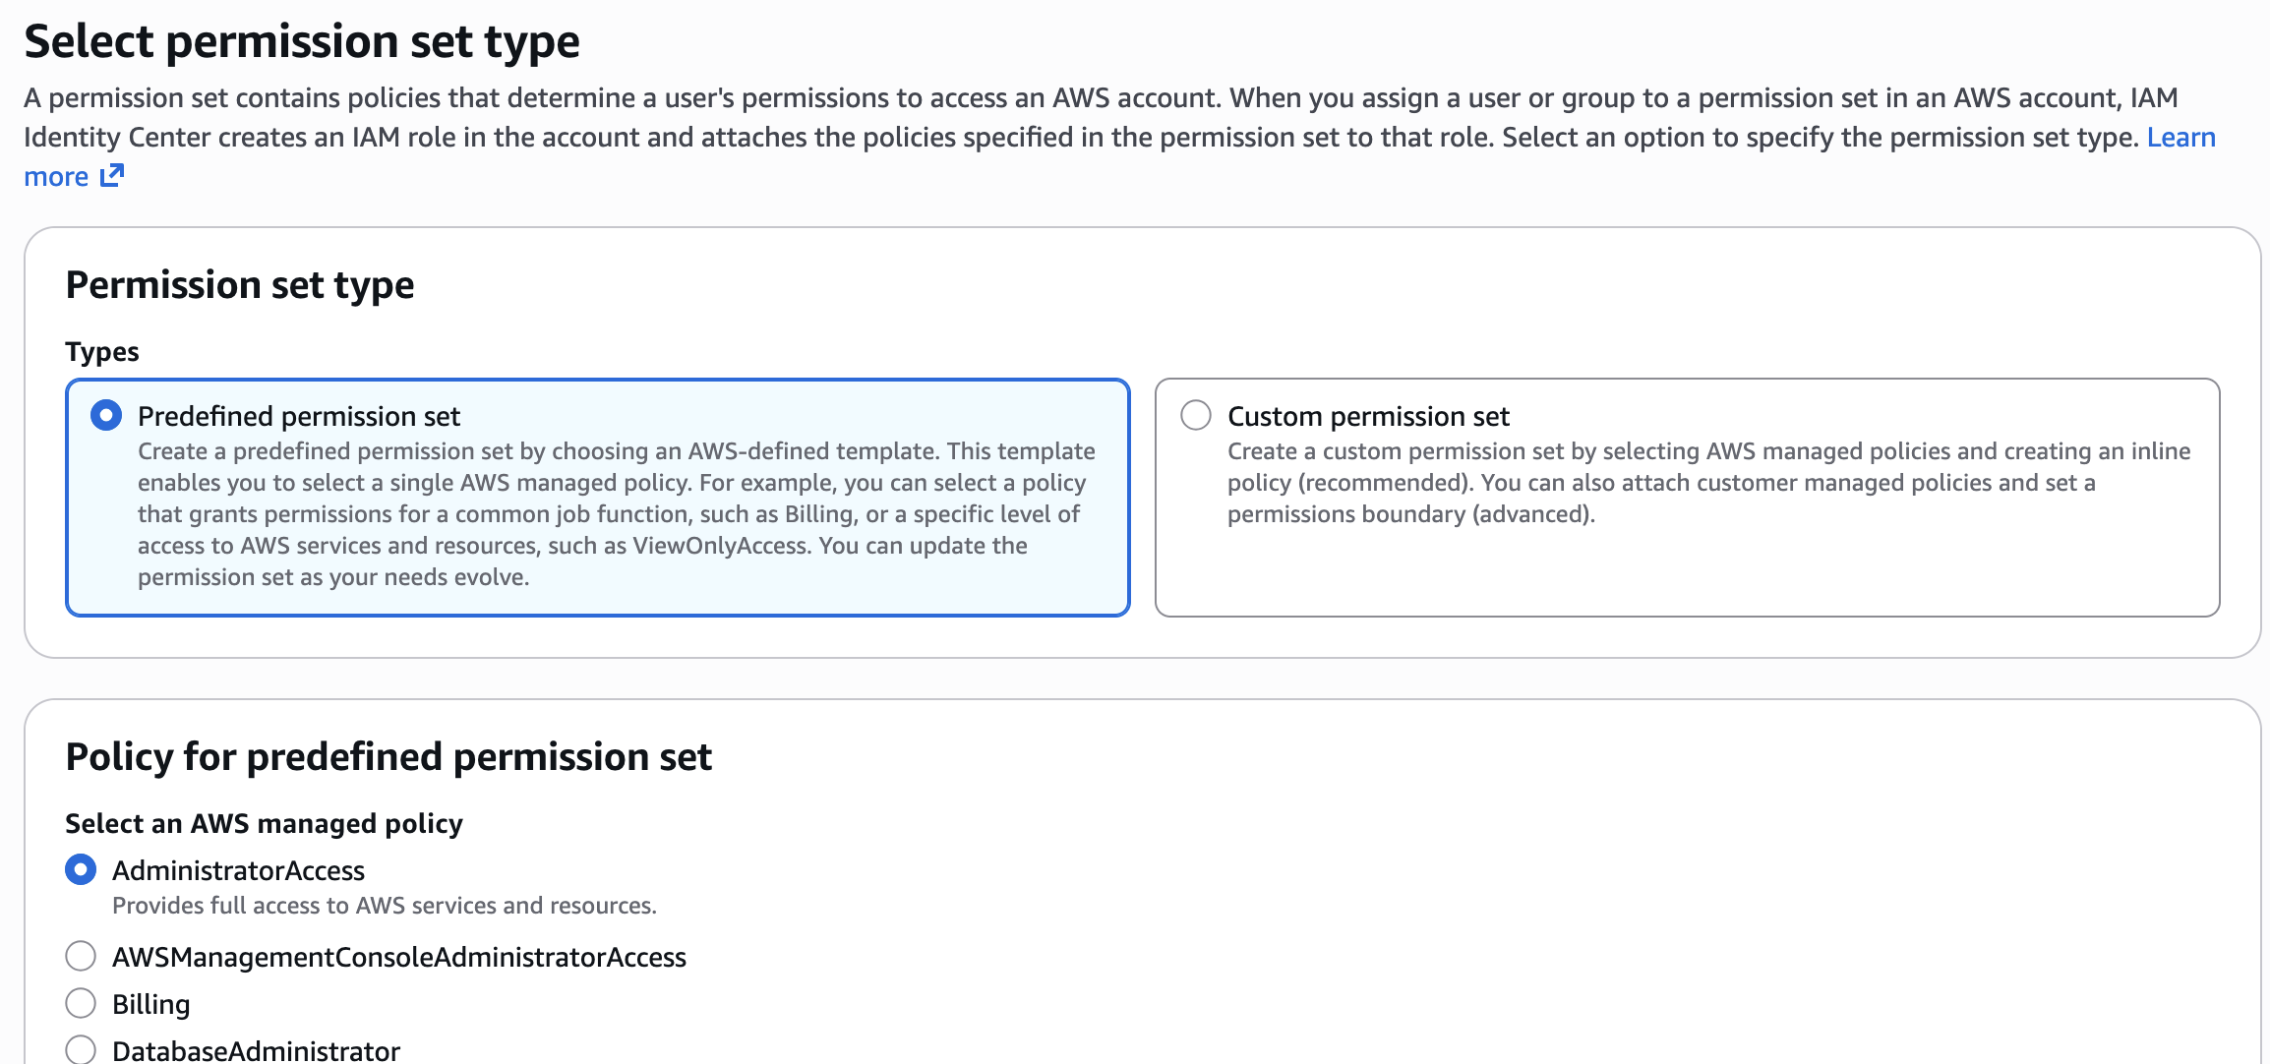Click the Custom permission set label text

[x=1368, y=415]
